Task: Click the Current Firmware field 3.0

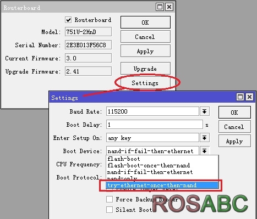Action: pos(88,58)
